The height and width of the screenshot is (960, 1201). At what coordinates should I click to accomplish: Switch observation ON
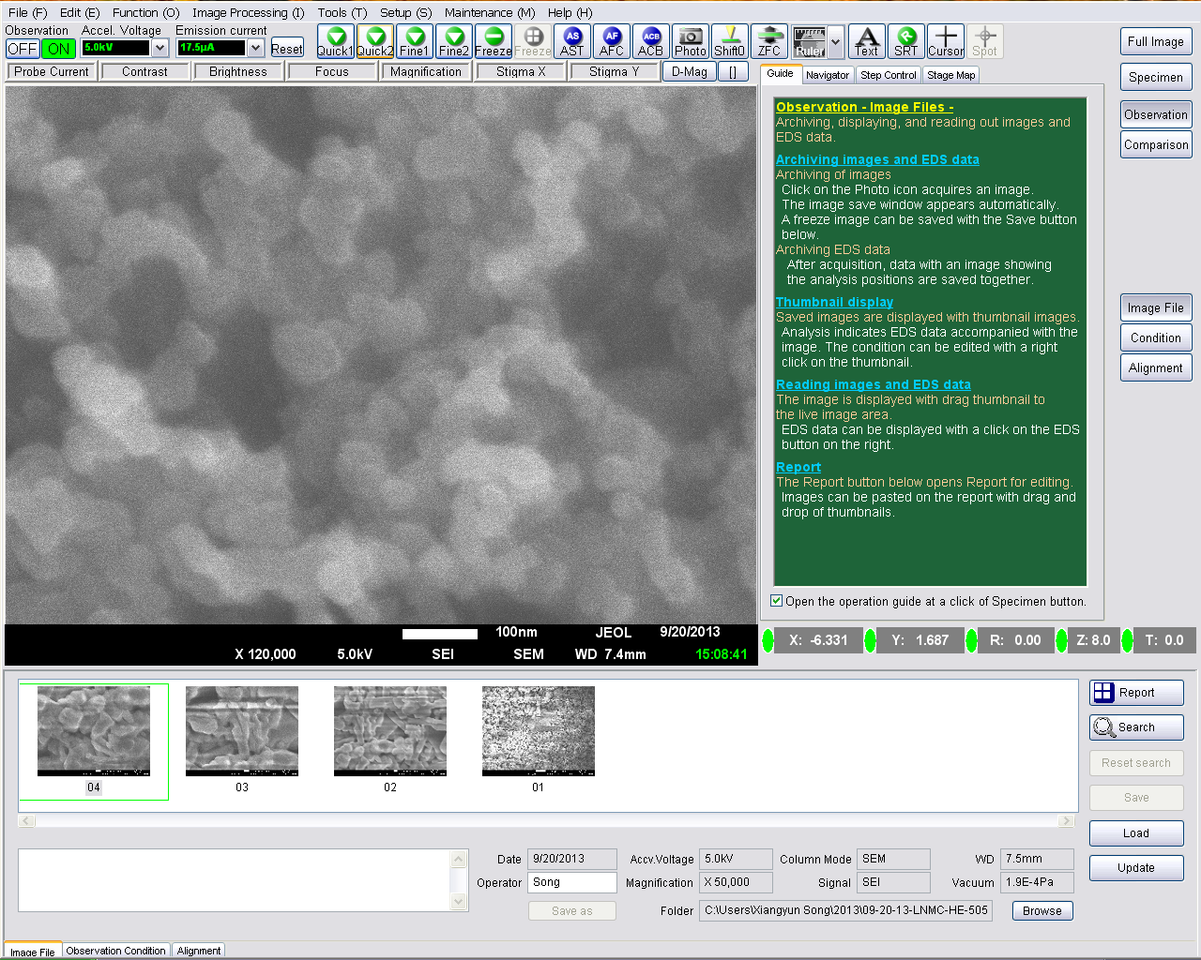tap(58, 49)
